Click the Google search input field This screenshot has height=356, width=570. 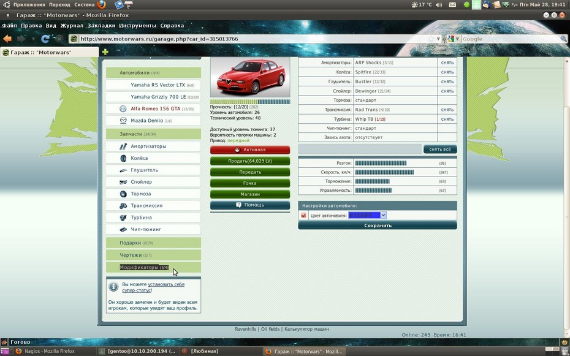[x=511, y=39]
